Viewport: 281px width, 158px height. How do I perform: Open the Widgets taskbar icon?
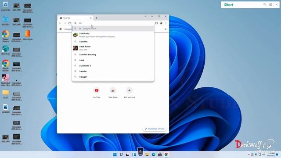pos(134,154)
